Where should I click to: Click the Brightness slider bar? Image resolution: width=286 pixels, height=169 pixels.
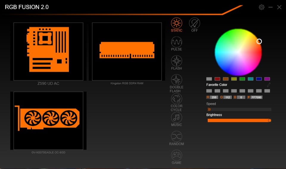(x=238, y=120)
